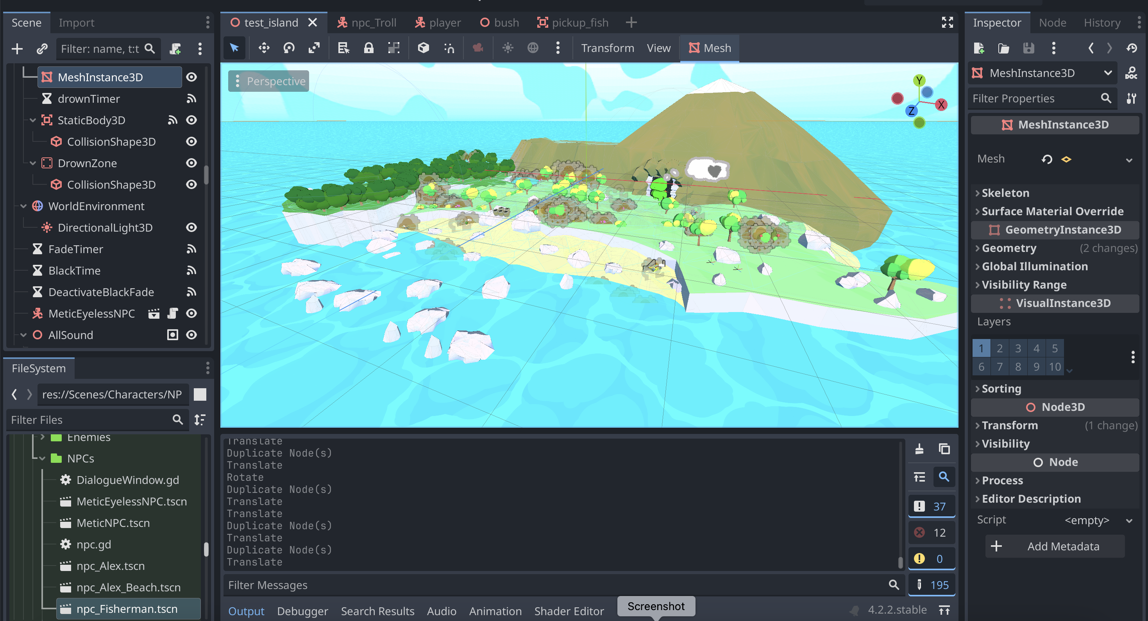The height and width of the screenshot is (621, 1148).
Task: Open Inspector object history icon
Action: [1132, 48]
